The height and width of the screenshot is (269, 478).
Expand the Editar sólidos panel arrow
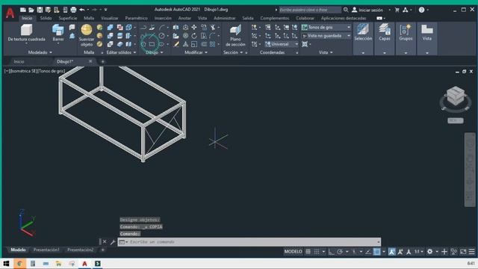134,52
